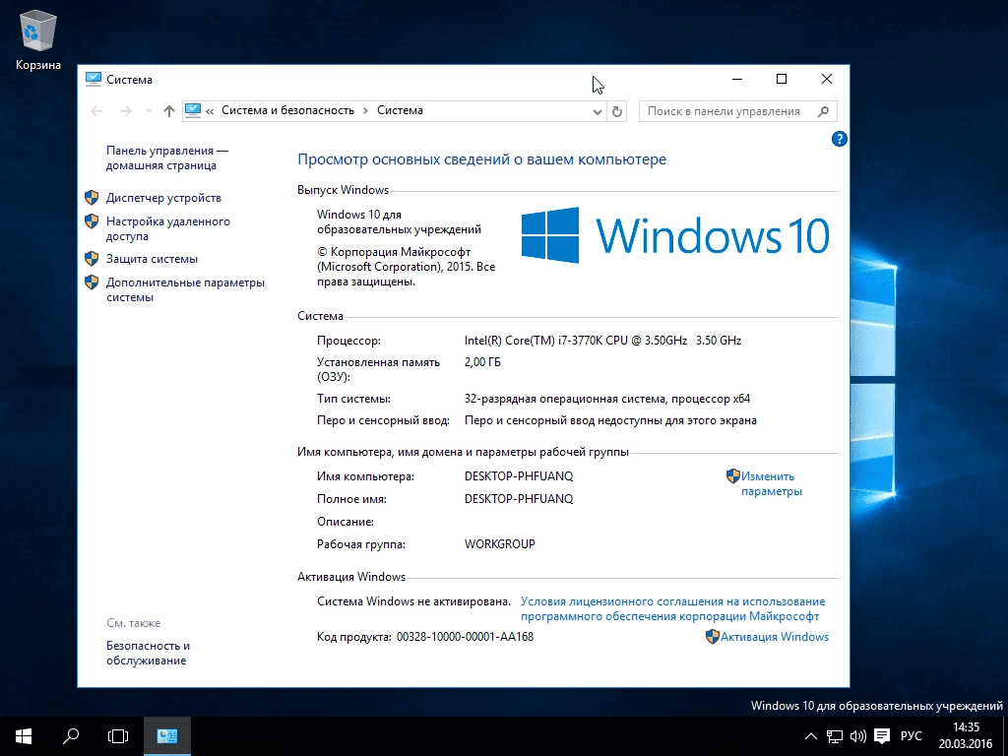Click the 2,00 ГБ memory value

[x=482, y=362]
